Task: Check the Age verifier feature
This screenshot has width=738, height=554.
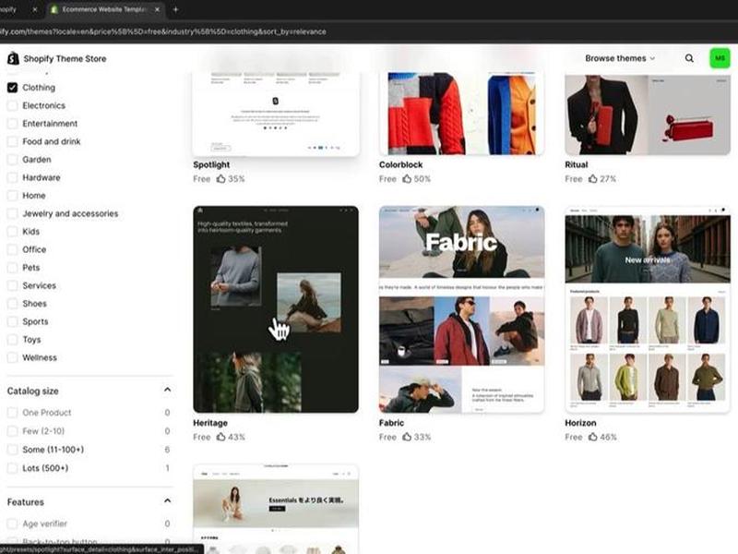Action: click(x=12, y=524)
